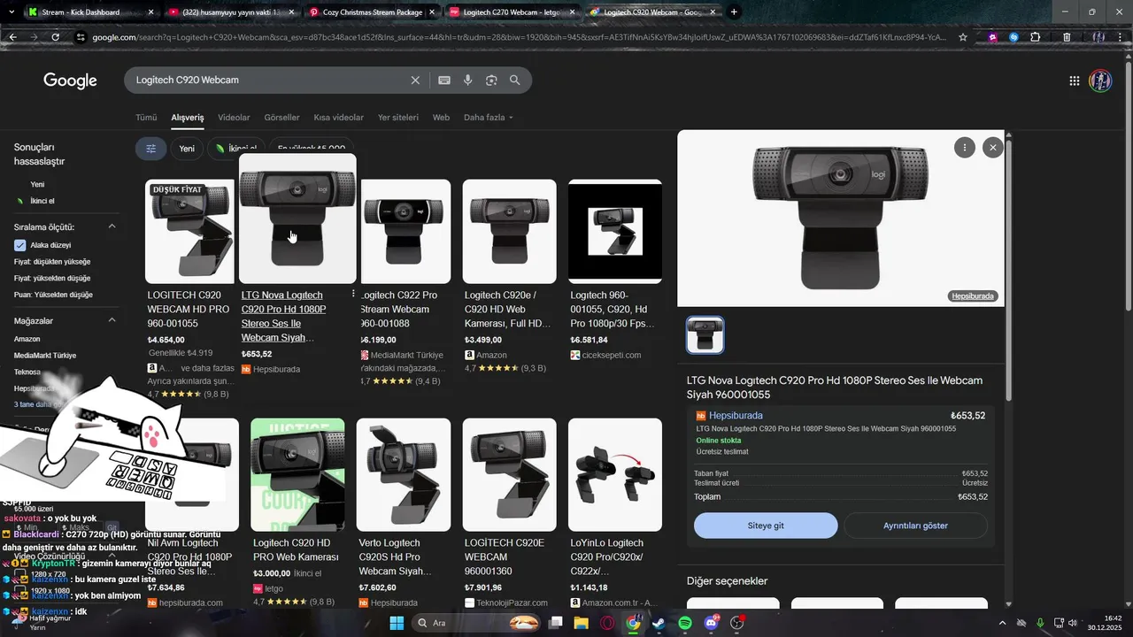Viewport: 1133px width, 637px height.
Task: Click the Ayrıntıları göster button
Action: click(x=915, y=526)
